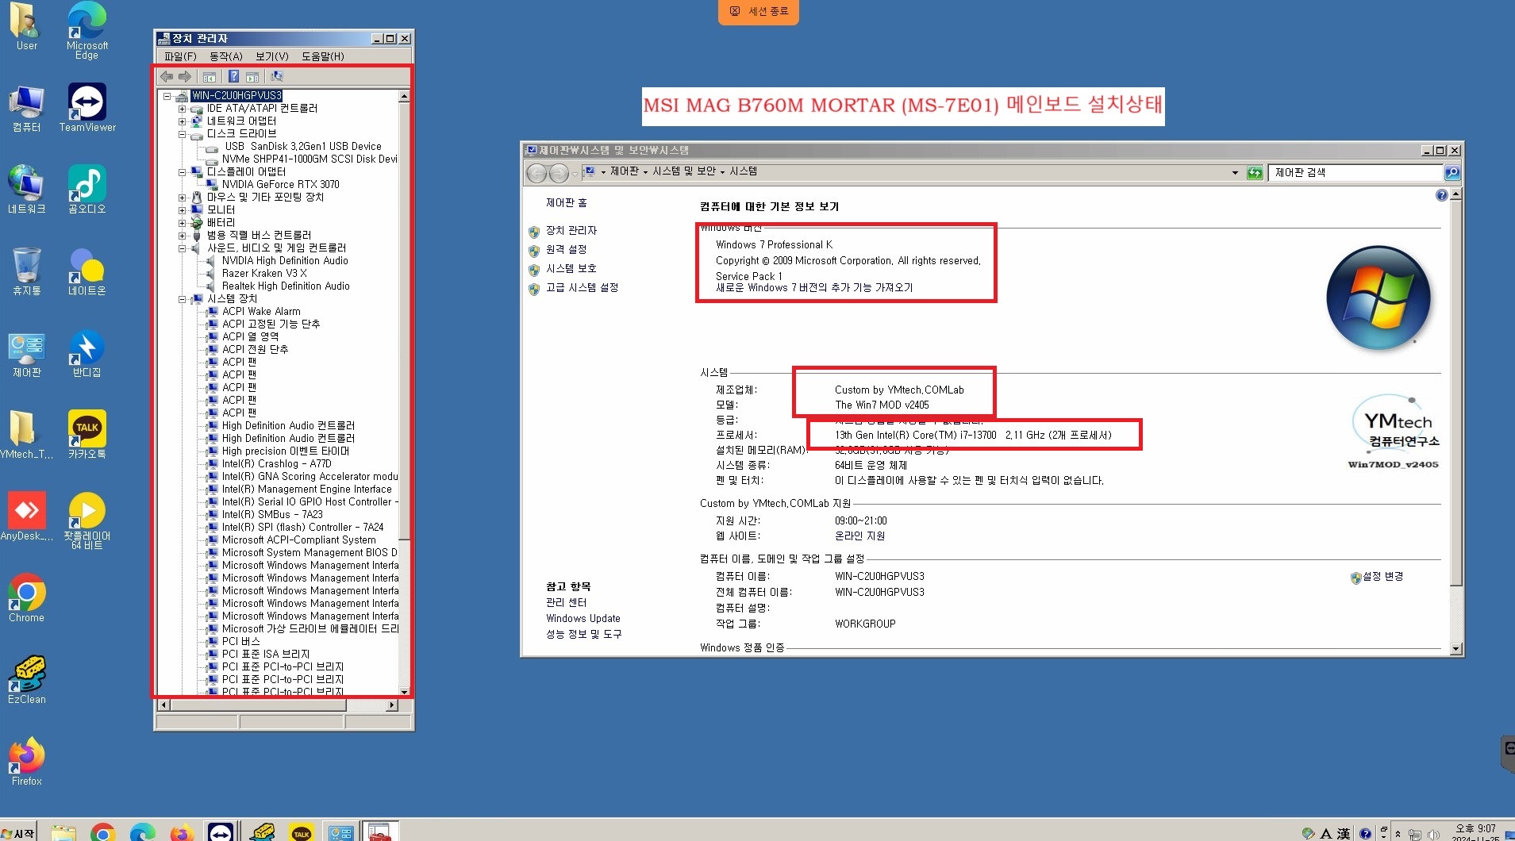The height and width of the screenshot is (841, 1515).
Task: Click the refresh button beside the address bar
Action: pos(1255,172)
